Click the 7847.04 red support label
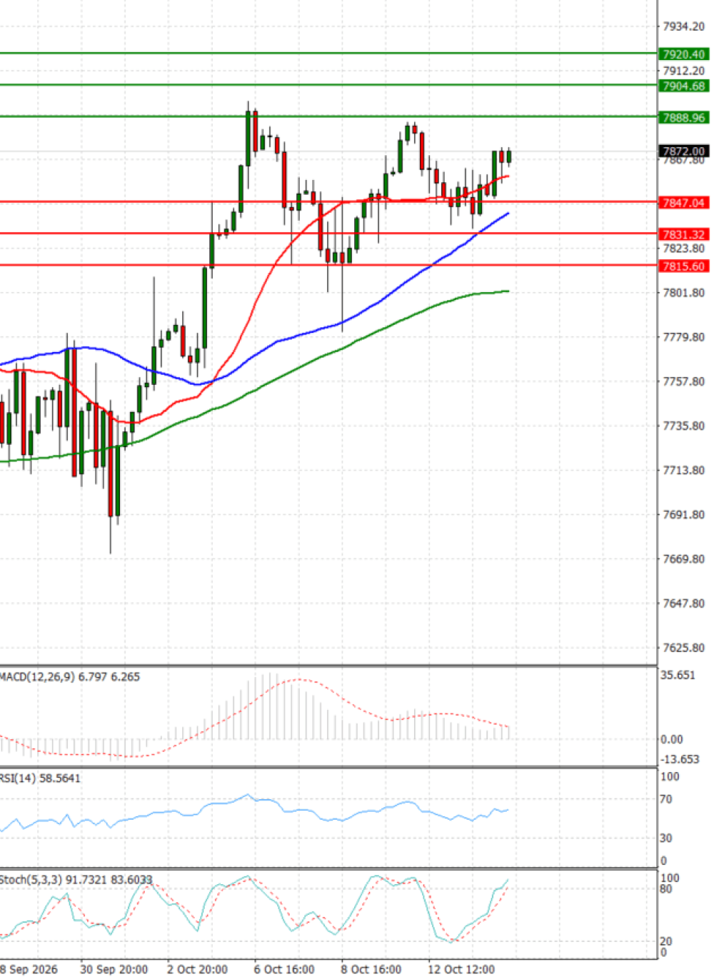This screenshot has width=714, height=977. coord(684,203)
